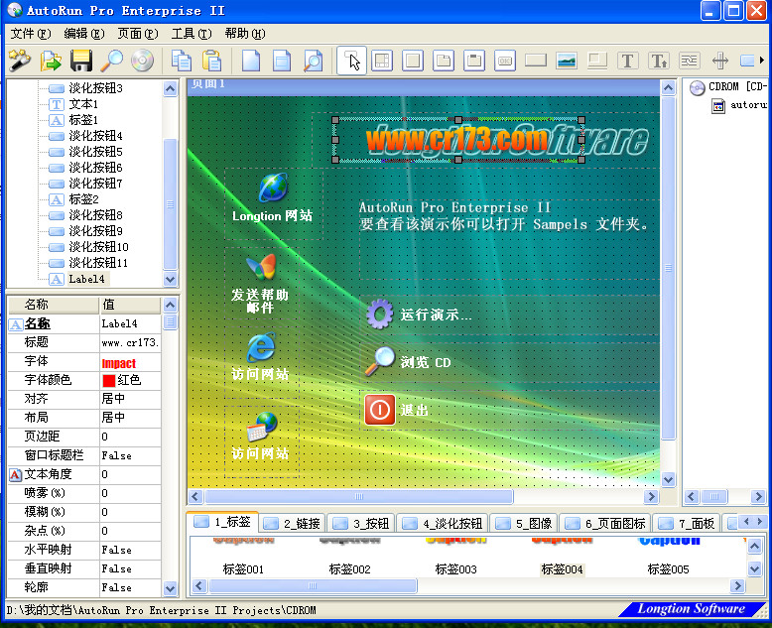Pick the 标签001 style thumbnail

243,556
